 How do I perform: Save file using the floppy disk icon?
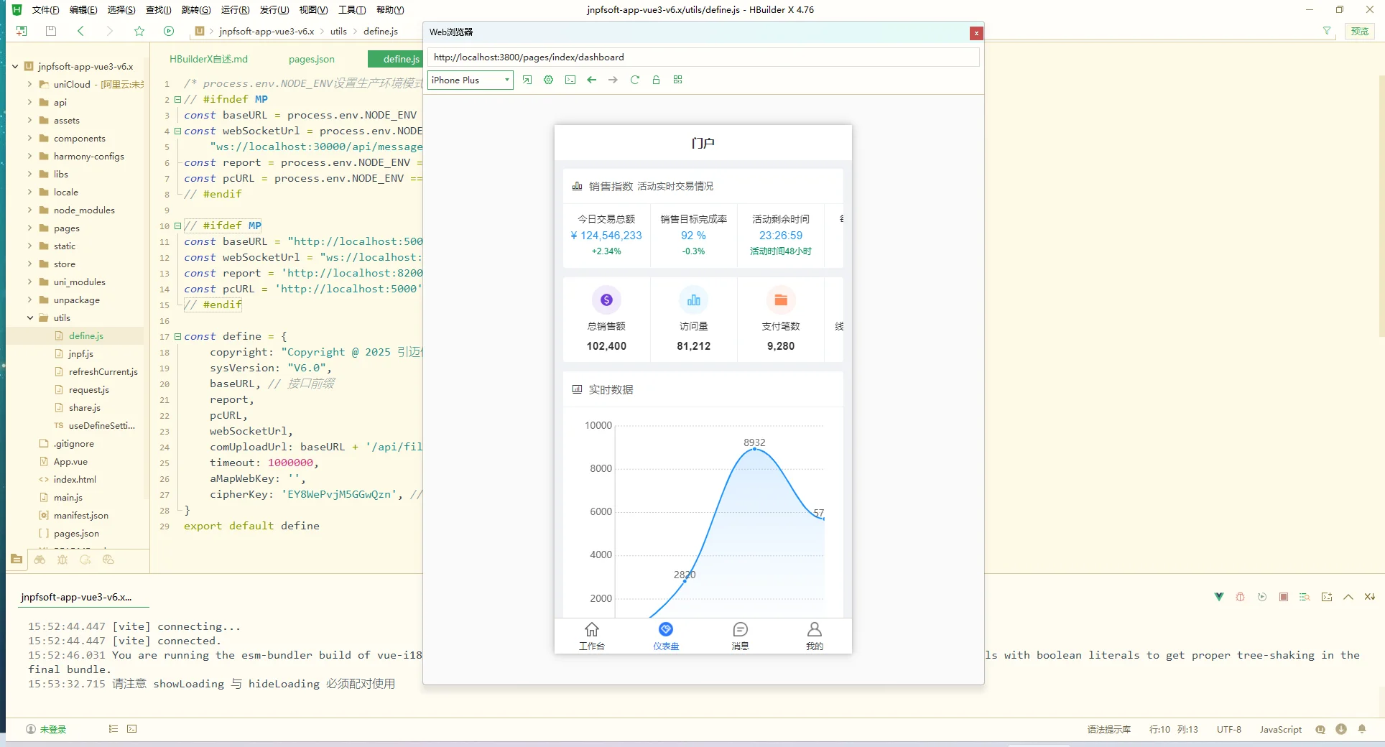51,31
